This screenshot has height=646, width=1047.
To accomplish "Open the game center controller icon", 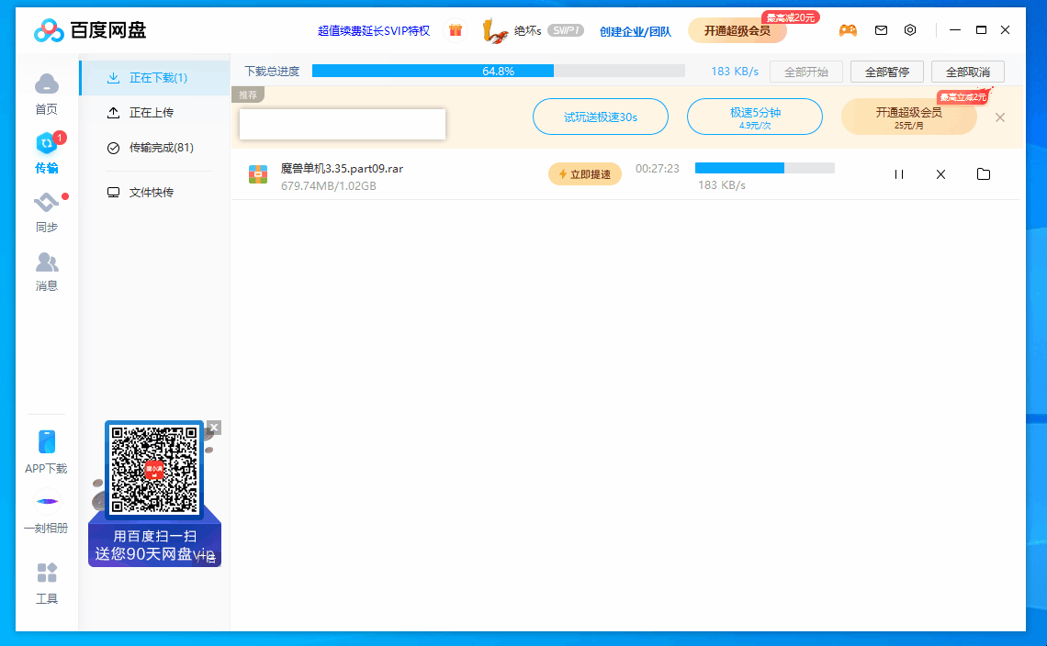I will (x=848, y=29).
